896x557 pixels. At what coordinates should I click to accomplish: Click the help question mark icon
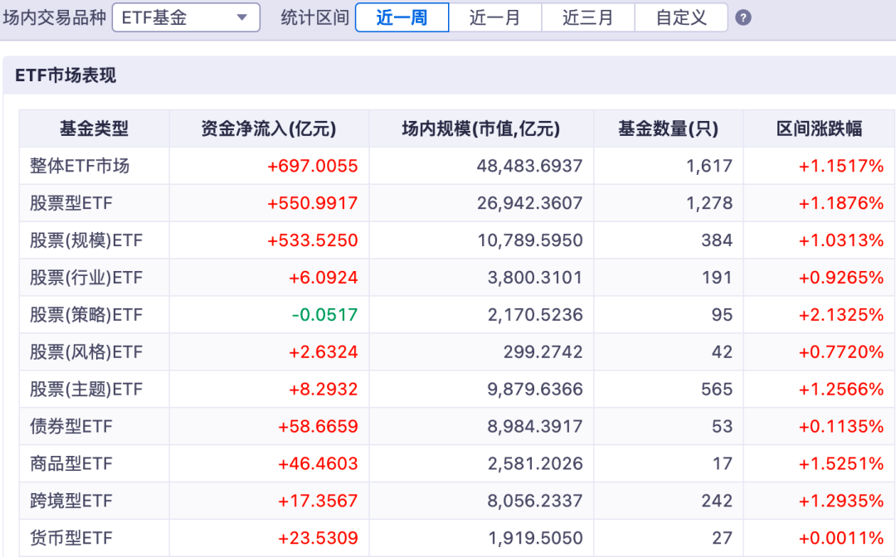click(743, 17)
